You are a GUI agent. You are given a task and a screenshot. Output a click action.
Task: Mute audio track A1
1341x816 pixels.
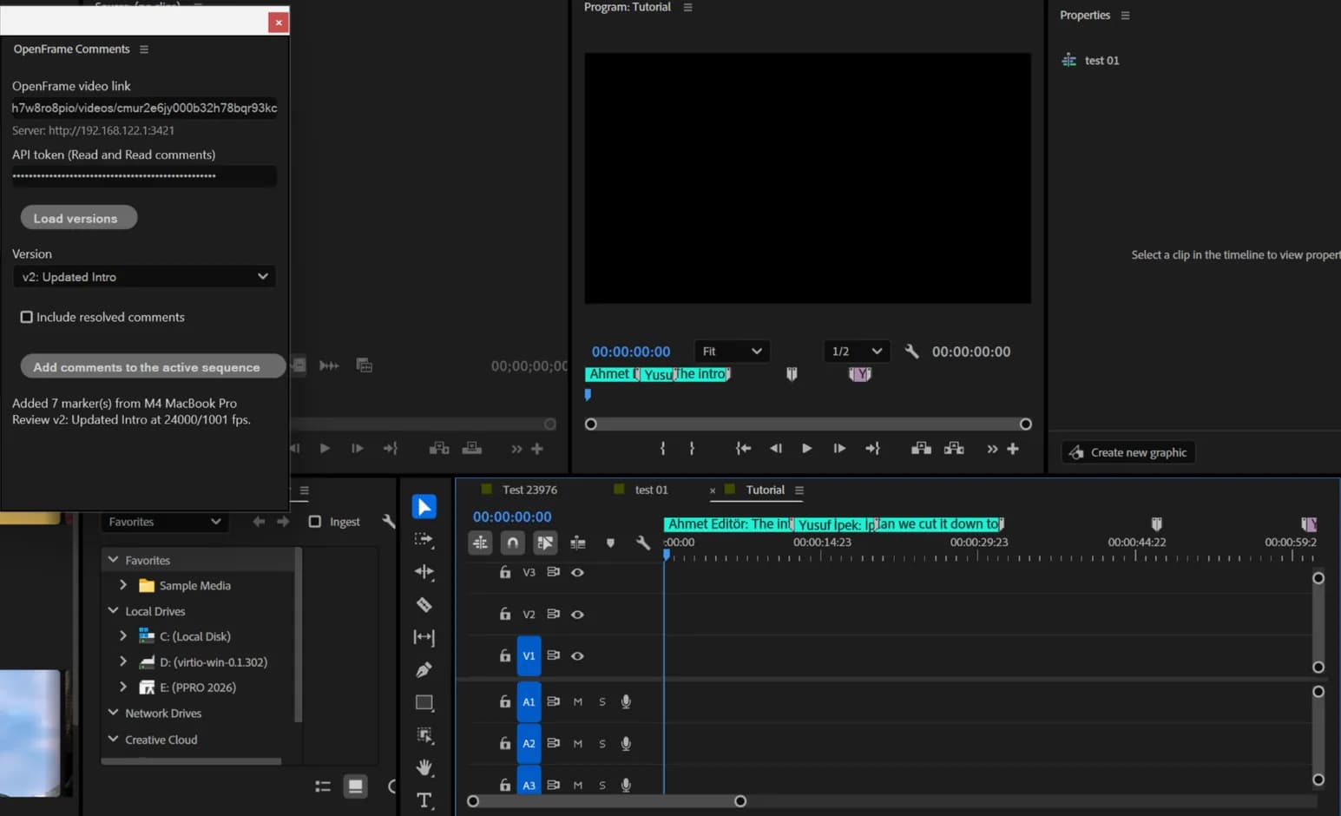[x=578, y=701]
